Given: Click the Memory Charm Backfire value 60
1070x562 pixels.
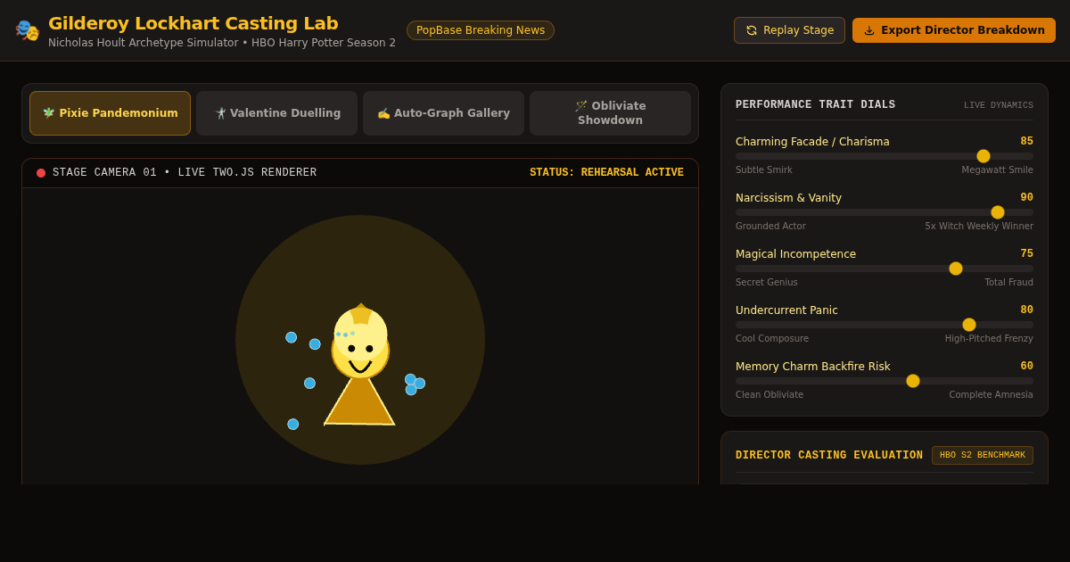Looking at the screenshot, I should [x=1026, y=366].
